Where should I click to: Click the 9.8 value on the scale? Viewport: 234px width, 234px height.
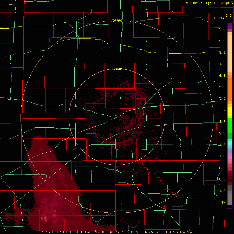(222, 29)
